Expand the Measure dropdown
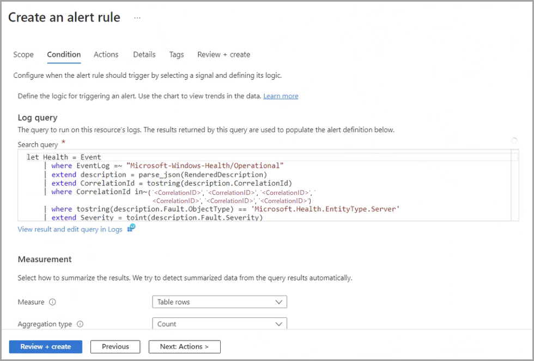The image size is (534, 361). click(219, 302)
